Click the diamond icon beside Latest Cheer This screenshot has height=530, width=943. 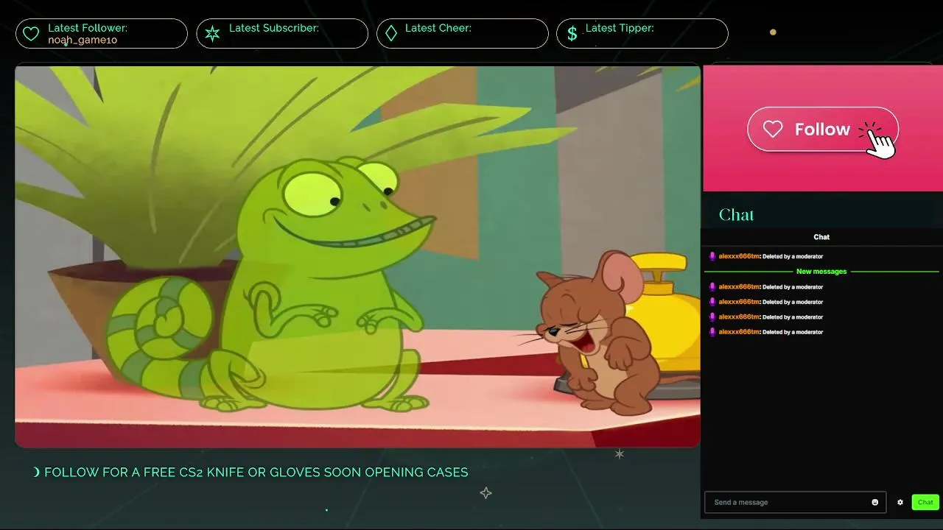pos(391,34)
